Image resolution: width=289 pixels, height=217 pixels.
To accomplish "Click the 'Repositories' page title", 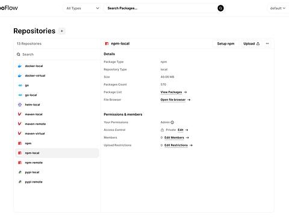I will click(x=34, y=31).
